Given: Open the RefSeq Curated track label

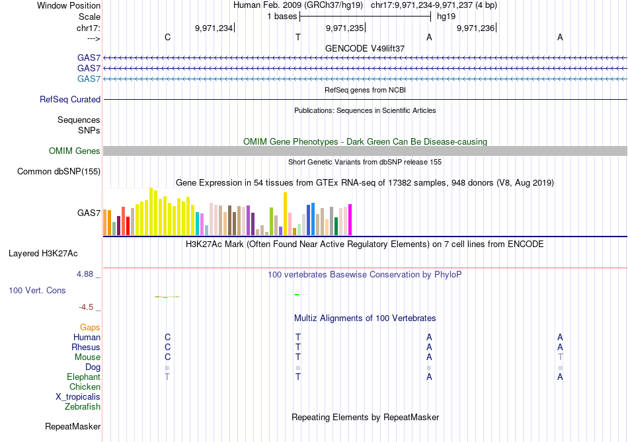Looking at the screenshot, I should click(70, 99).
